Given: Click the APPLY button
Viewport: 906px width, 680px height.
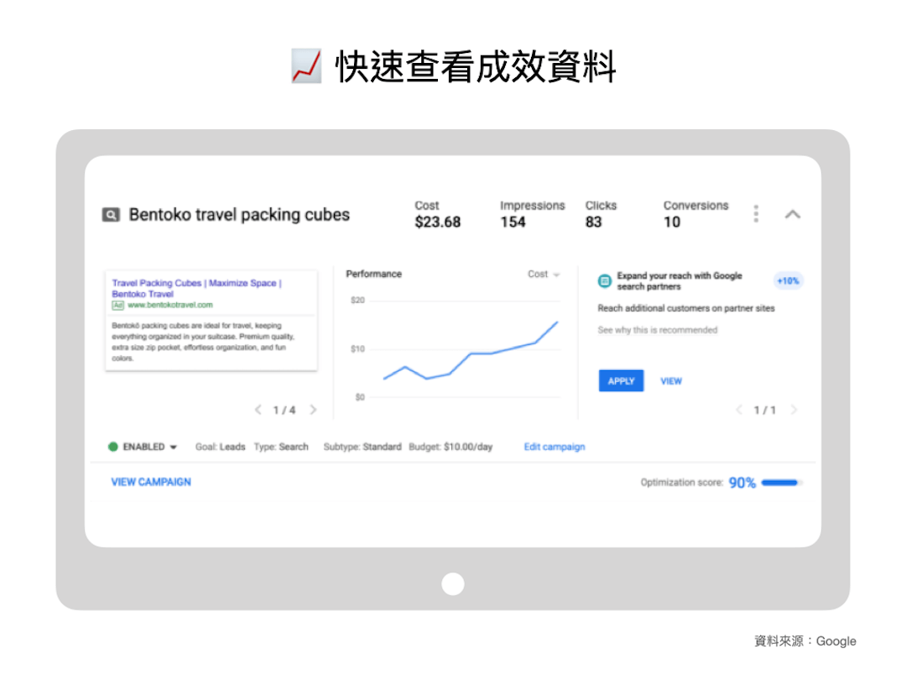Looking at the screenshot, I should point(621,381).
